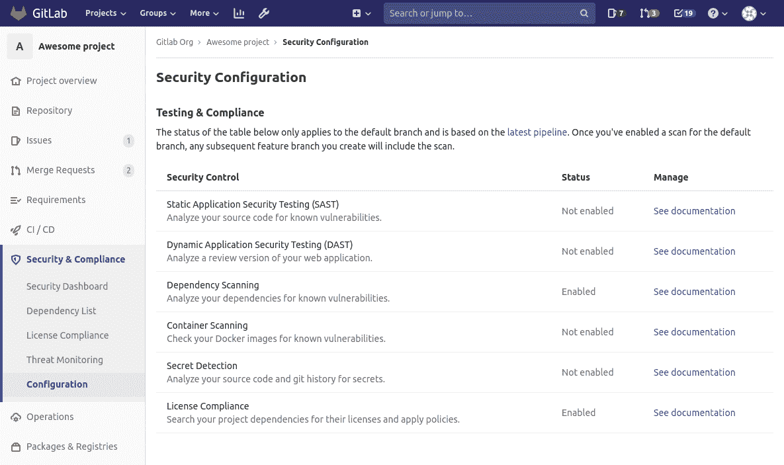Expand the Projects menu

click(105, 13)
